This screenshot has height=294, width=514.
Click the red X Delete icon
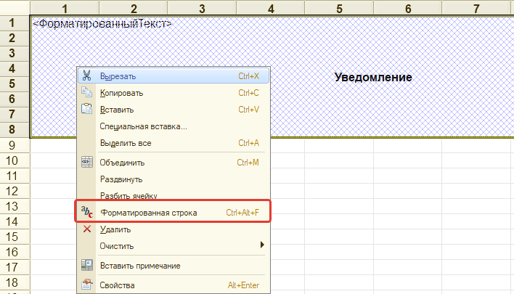[x=87, y=229]
